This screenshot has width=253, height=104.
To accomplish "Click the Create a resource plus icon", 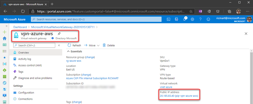I will [5, 32].
